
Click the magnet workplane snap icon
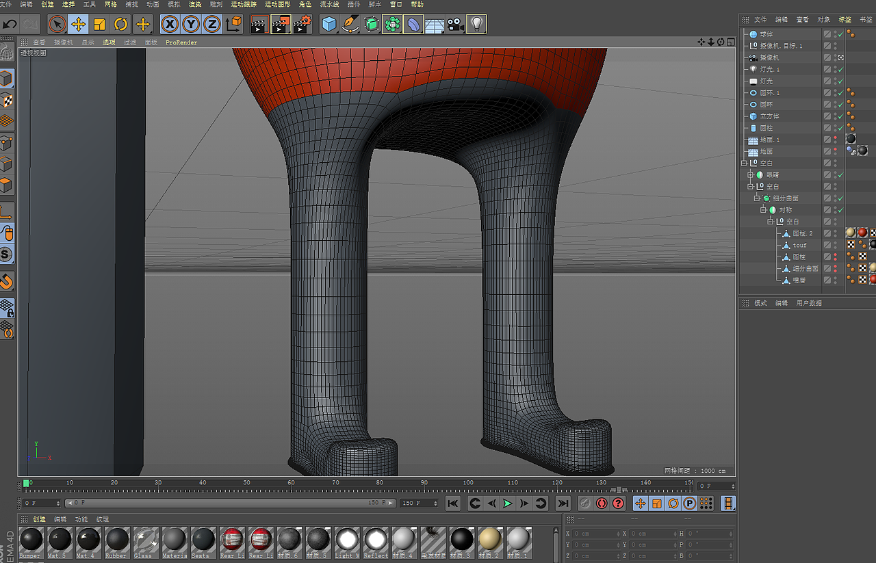click(x=7, y=281)
